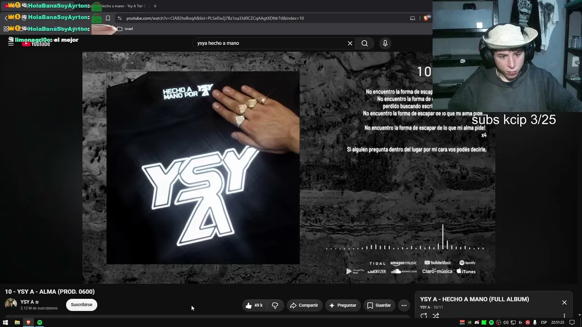The image size is (582, 327).
Task: Open the volume speaker tray icon
Action: (x=506, y=322)
